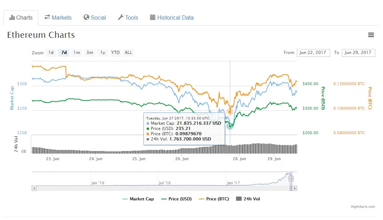Image resolution: width=383 pixels, height=220 pixels.
Task: Select the 1d zoom range
Action: click(50, 53)
